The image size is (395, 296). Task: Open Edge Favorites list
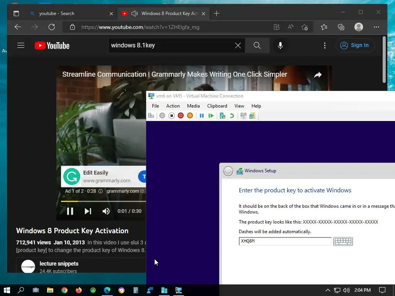click(x=324, y=27)
